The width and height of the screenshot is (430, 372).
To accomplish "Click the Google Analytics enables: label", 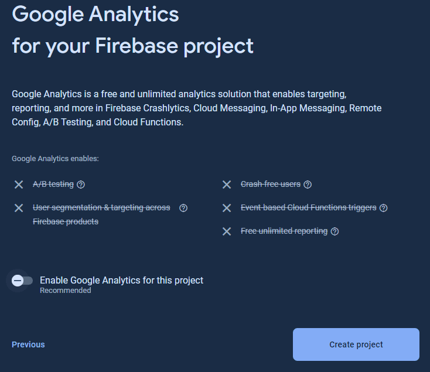I will 55,159.
